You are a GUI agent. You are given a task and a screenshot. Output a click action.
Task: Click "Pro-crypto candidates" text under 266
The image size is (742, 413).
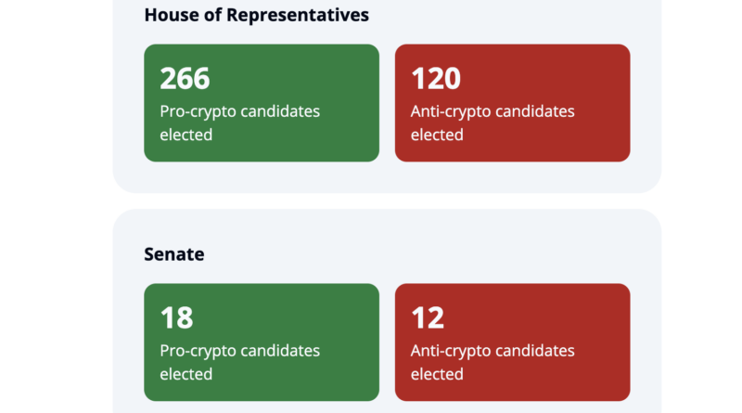(240, 111)
